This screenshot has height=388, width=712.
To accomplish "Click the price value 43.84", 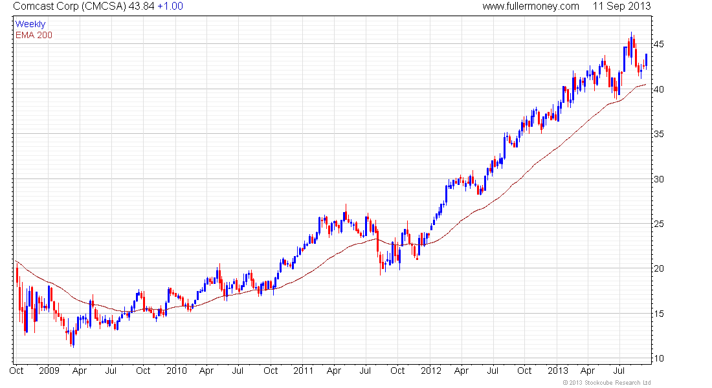I will (x=141, y=6).
